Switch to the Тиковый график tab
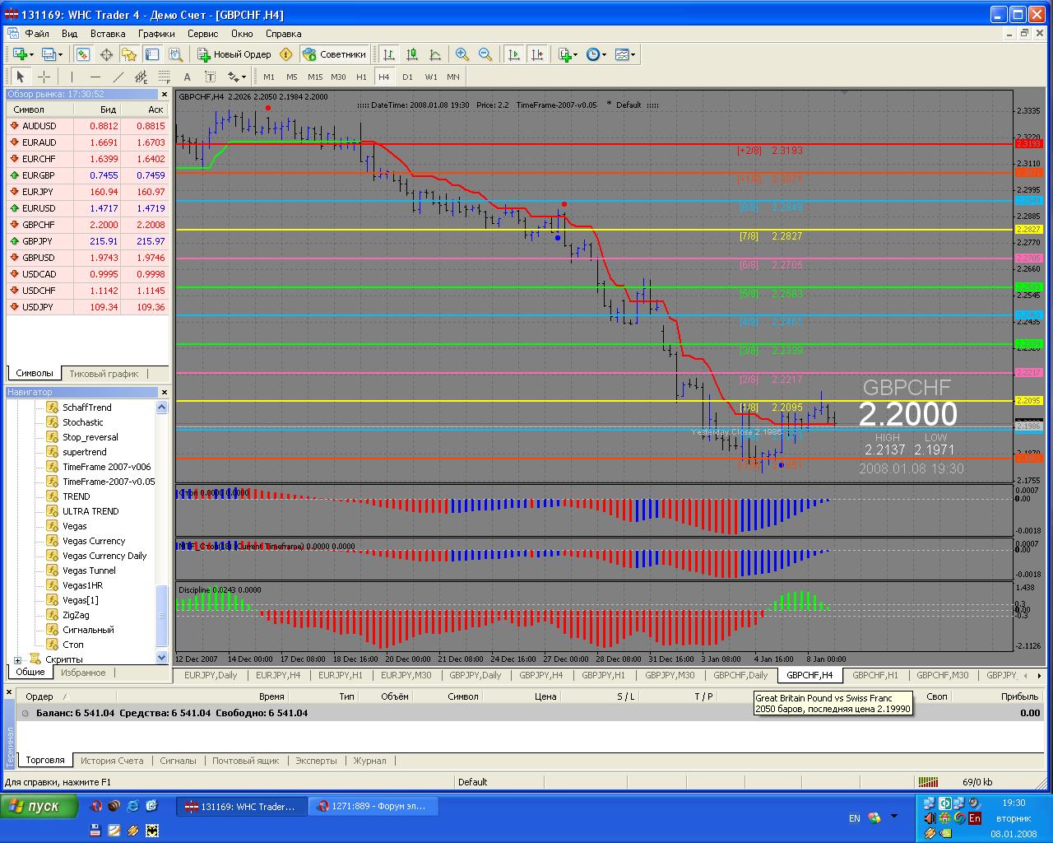 point(104,373)
